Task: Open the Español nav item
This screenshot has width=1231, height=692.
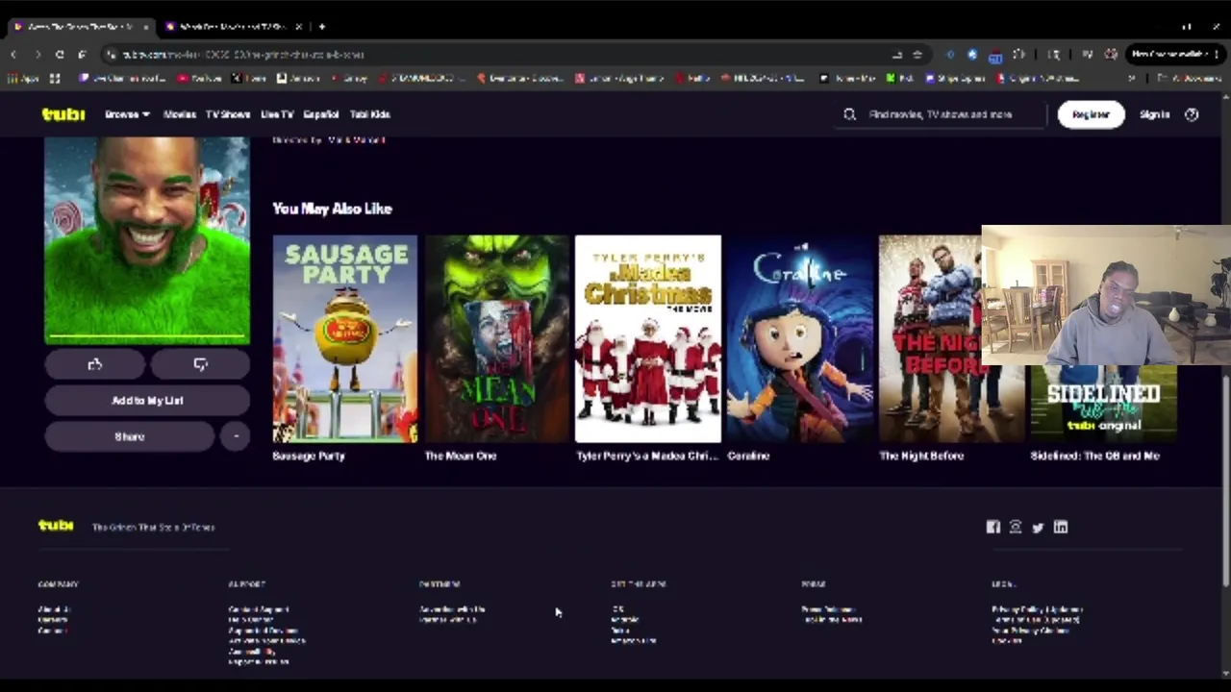Action: click(x=321, y=114)
